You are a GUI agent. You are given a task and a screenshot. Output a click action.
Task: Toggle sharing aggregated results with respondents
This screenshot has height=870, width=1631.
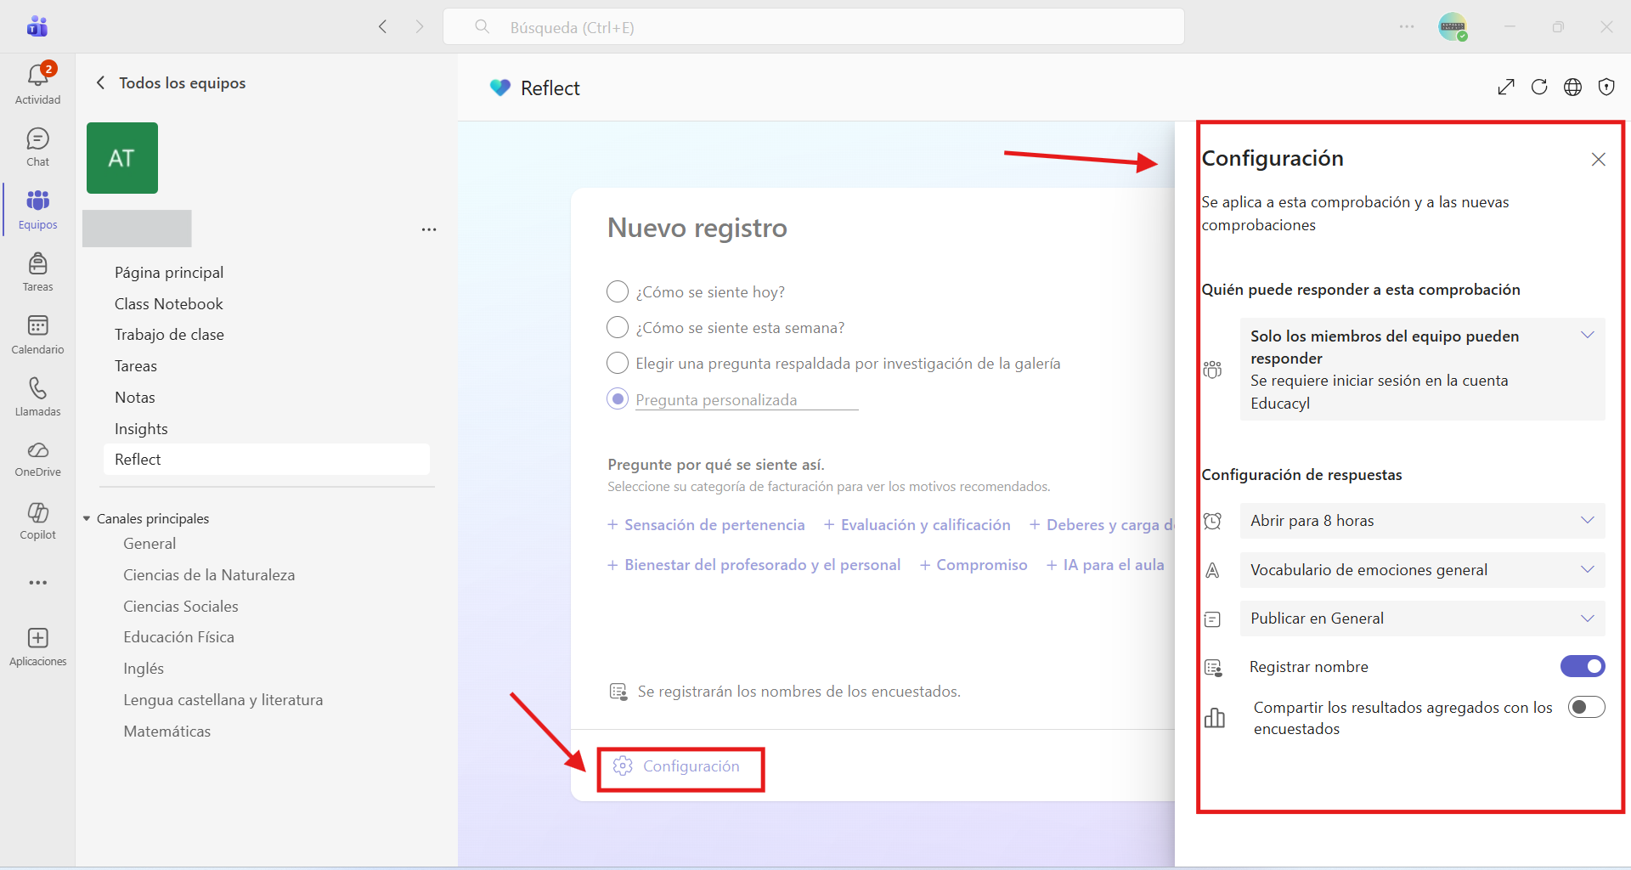1587,707
